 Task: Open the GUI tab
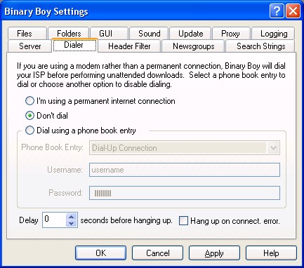pyautogui.click(x=109, y=34)
